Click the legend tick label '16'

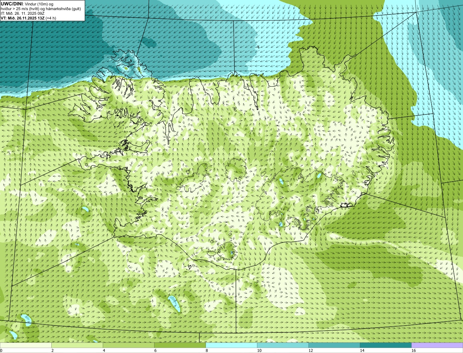point(413,350)
